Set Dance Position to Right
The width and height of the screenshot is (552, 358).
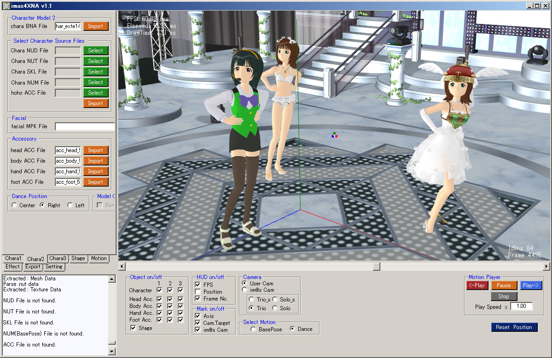coord(42,205)
